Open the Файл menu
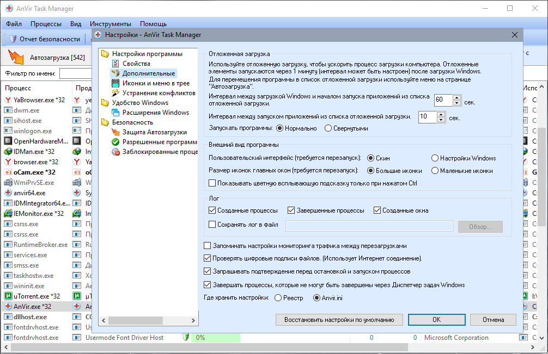The image size is (548, 354). pos(14,24)
